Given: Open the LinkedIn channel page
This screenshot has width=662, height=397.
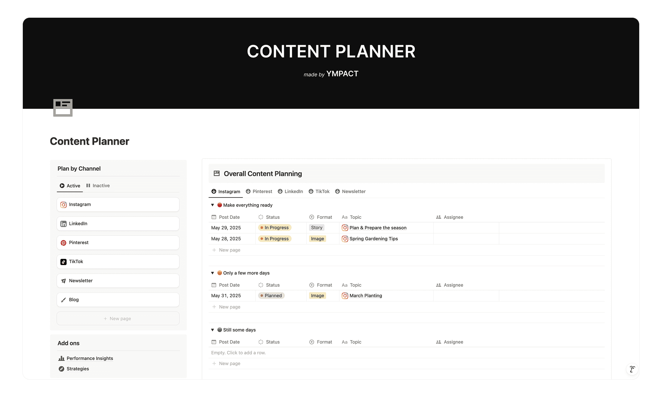Looking at the screenshot, I should 118,224.
